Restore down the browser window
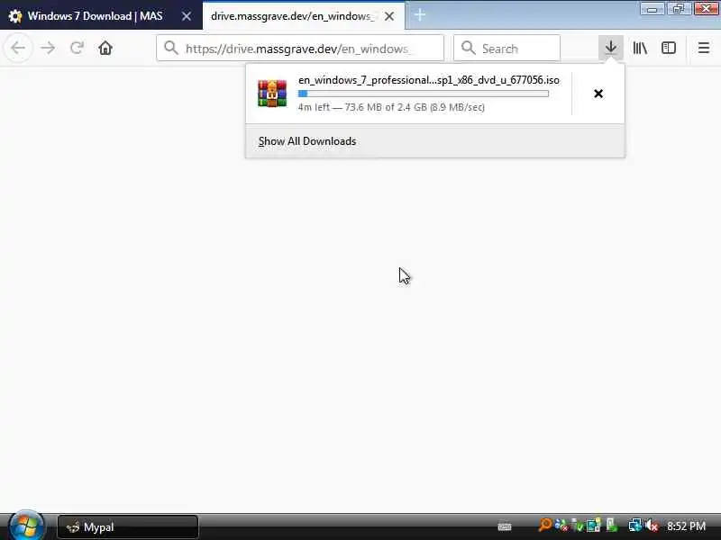Image resolution: width=721 pixels, height=540 pixels. 679,8
